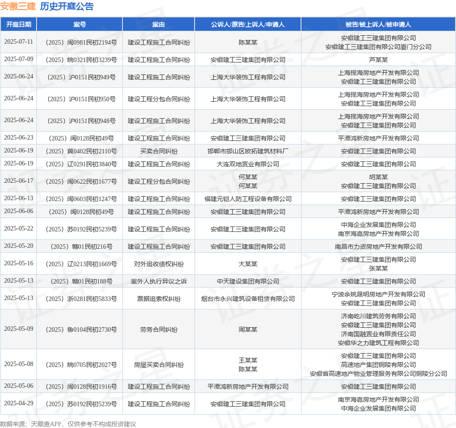This screenshot has width=456, height=428.
Task: Select case number '浙0281民初5833号'
Action: 92,299
